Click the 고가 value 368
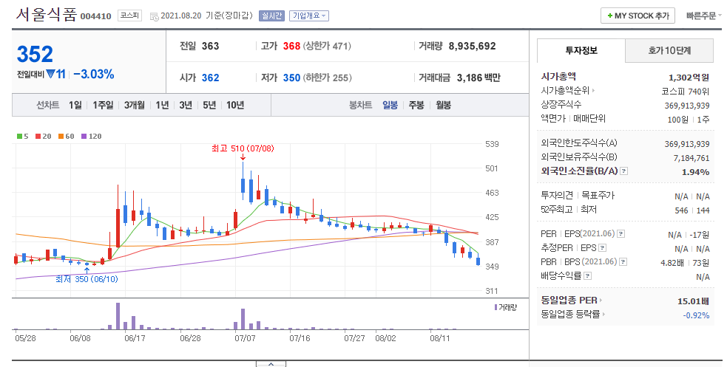The height and width of the screenshot is (367, 727). pos(291,46)
